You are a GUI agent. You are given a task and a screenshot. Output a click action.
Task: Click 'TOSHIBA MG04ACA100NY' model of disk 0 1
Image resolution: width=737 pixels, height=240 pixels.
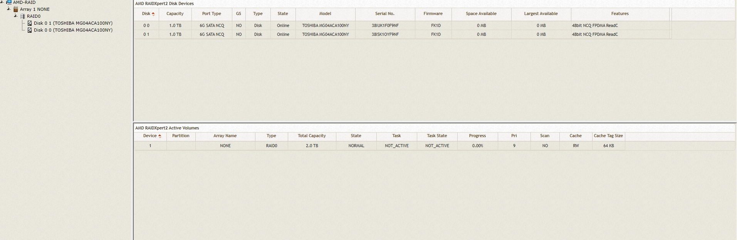click(x=326, y=34)
